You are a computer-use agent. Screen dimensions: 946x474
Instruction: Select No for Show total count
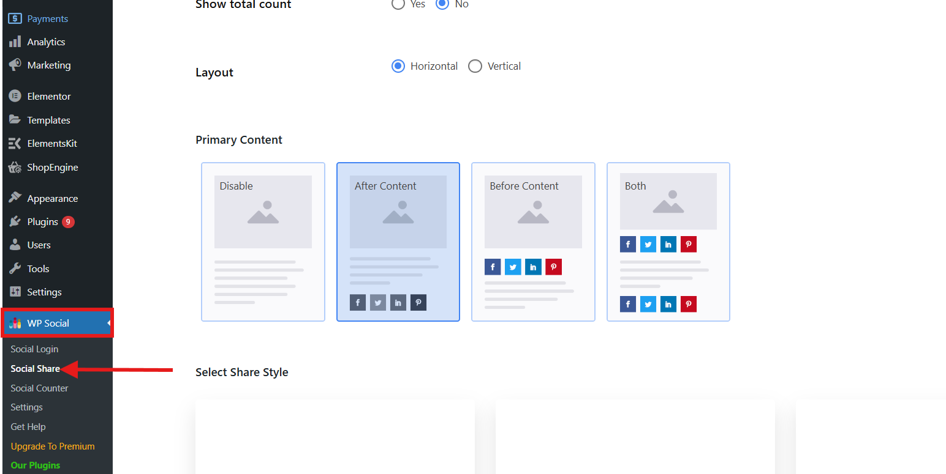coord(442,4)
